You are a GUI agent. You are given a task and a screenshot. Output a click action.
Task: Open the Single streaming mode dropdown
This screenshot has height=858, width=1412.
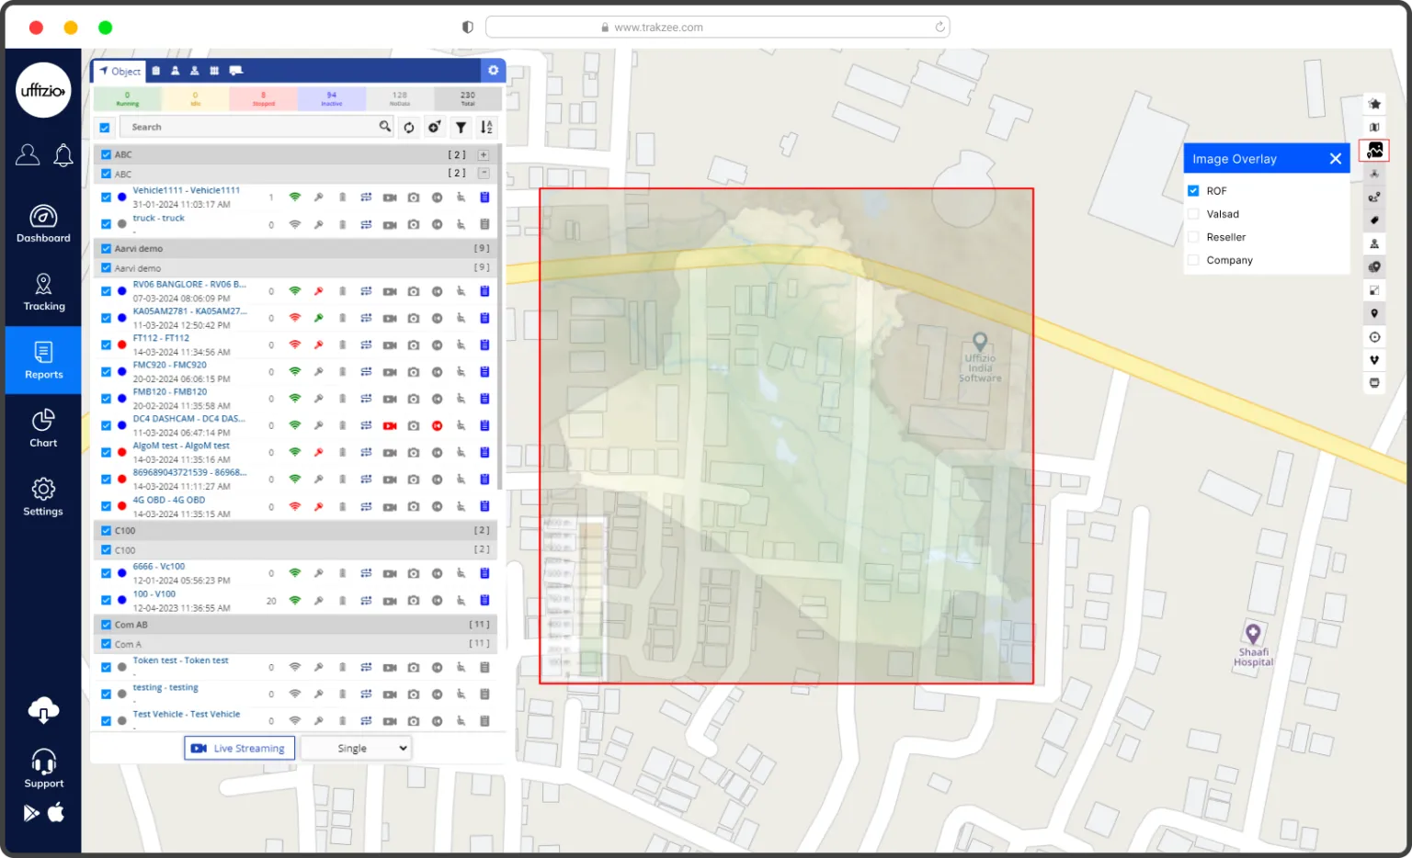coord(355,749)
